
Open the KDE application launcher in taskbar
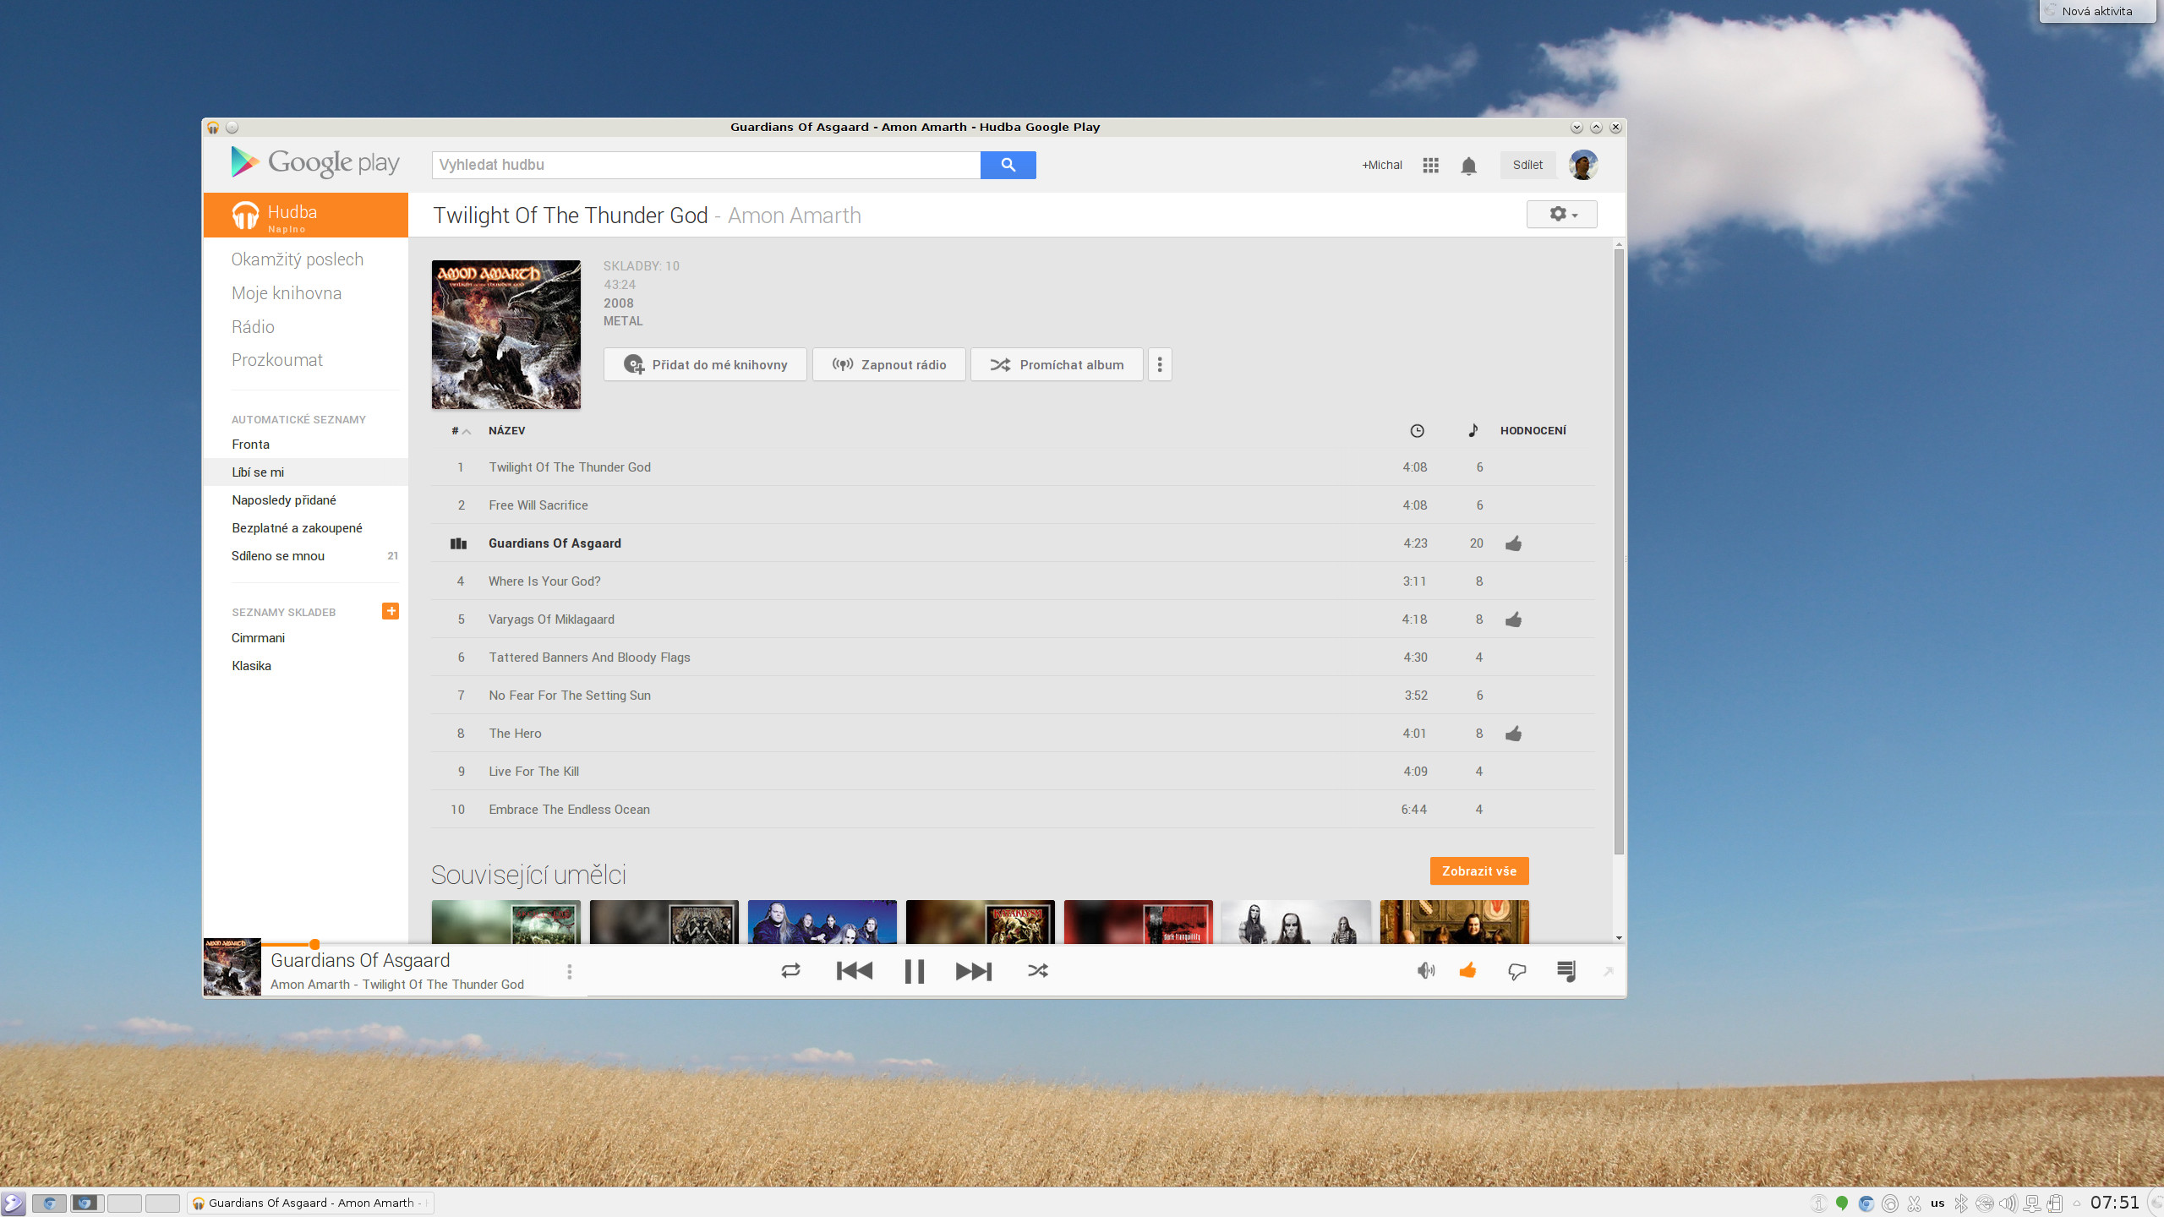[14, 1203]
